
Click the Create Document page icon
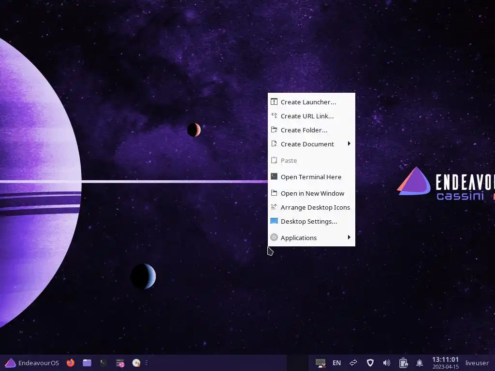tap(274, 143)
